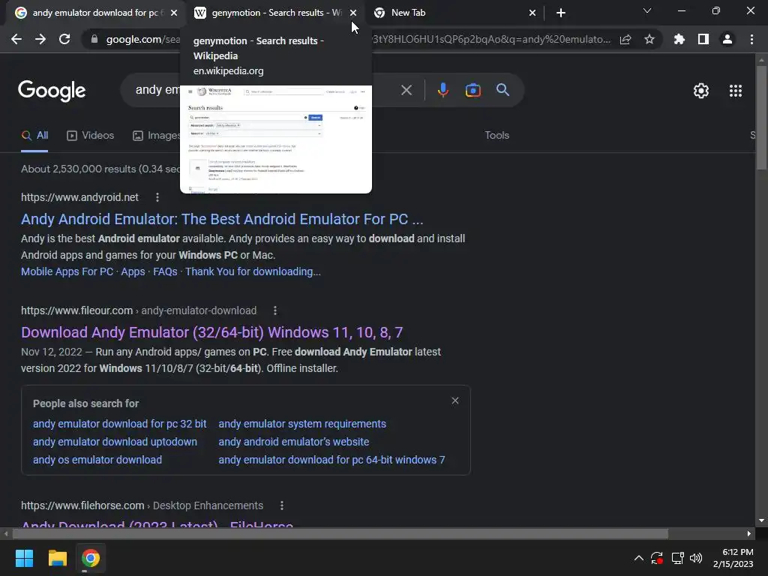The width and height of the screenshot is (768, 576).
Task: Click the scroll down arrow on page scrollbar
Action: (761, 520)
